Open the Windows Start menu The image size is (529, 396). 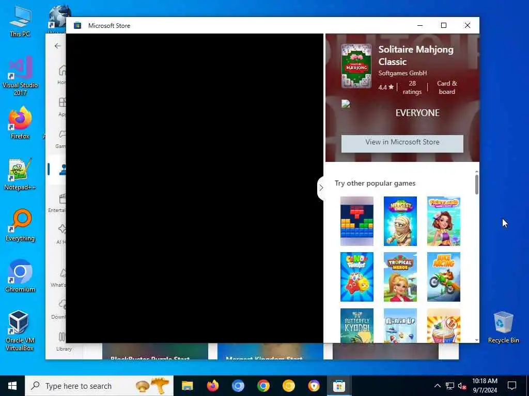pyautogui.click(x=12, y=386)
